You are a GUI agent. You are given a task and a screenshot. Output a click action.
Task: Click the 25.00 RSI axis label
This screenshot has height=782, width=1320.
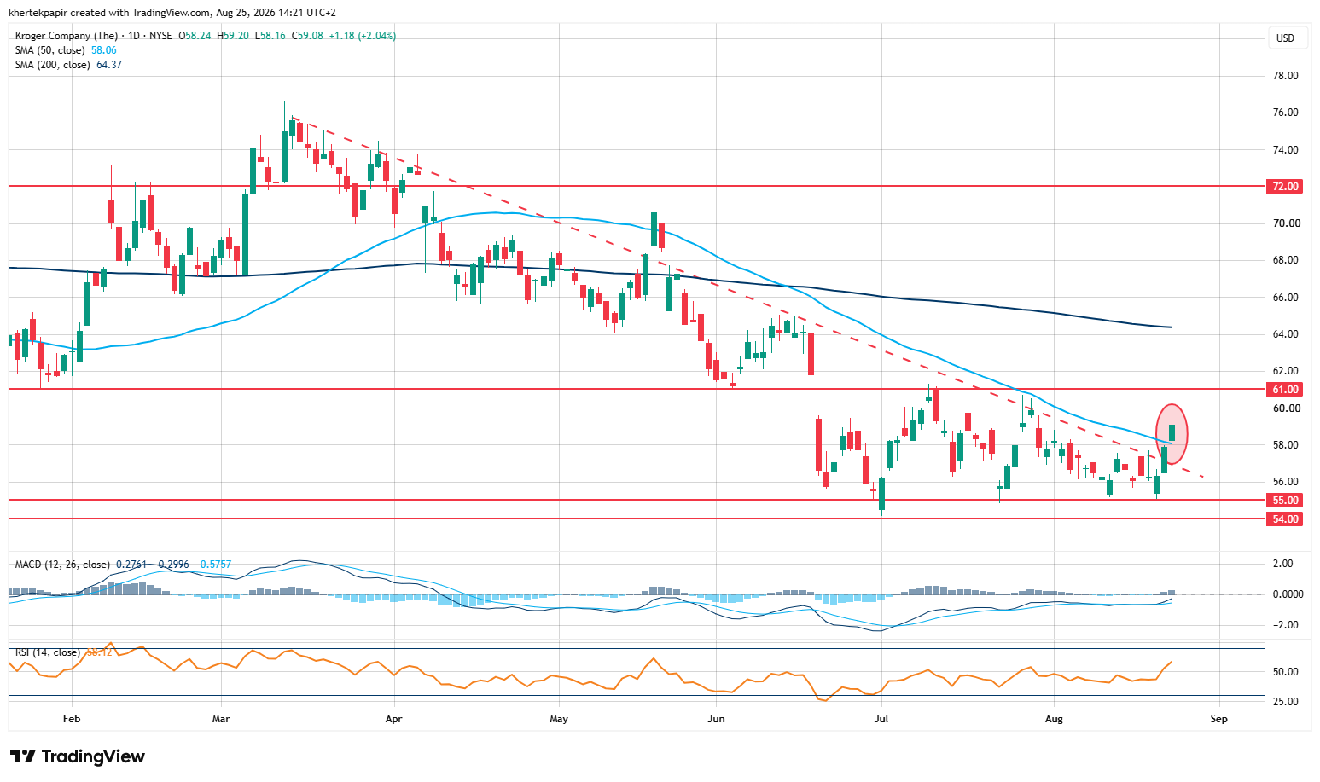click(1286, 702)
